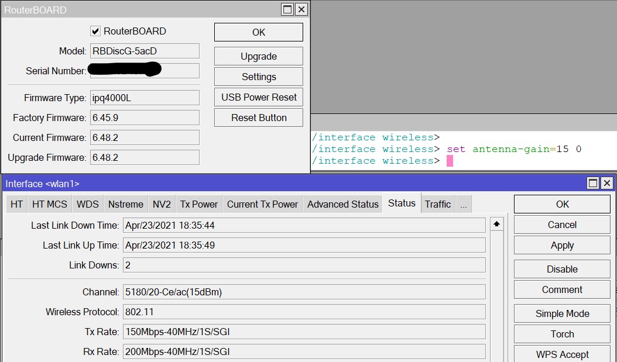The width and height of the screenshot is (617, 362).
Task: Open the Current Tx Power tab
Action: (262, 204)
